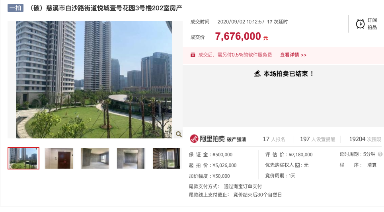Click the main property photo
Viewport: 384px width, 212px height.
point(94,80)
